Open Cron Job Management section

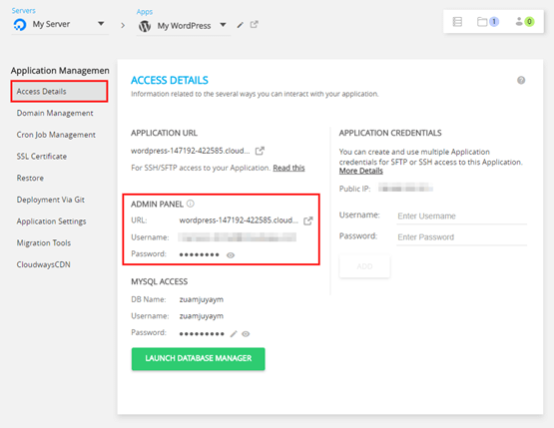56,135
